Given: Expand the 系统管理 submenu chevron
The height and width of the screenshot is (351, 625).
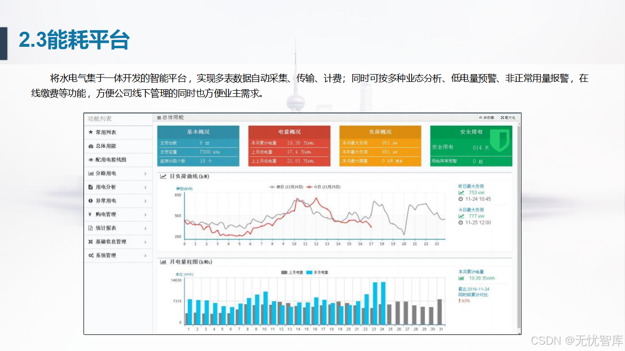Looking at the screenshot, I should click(146, 255).
